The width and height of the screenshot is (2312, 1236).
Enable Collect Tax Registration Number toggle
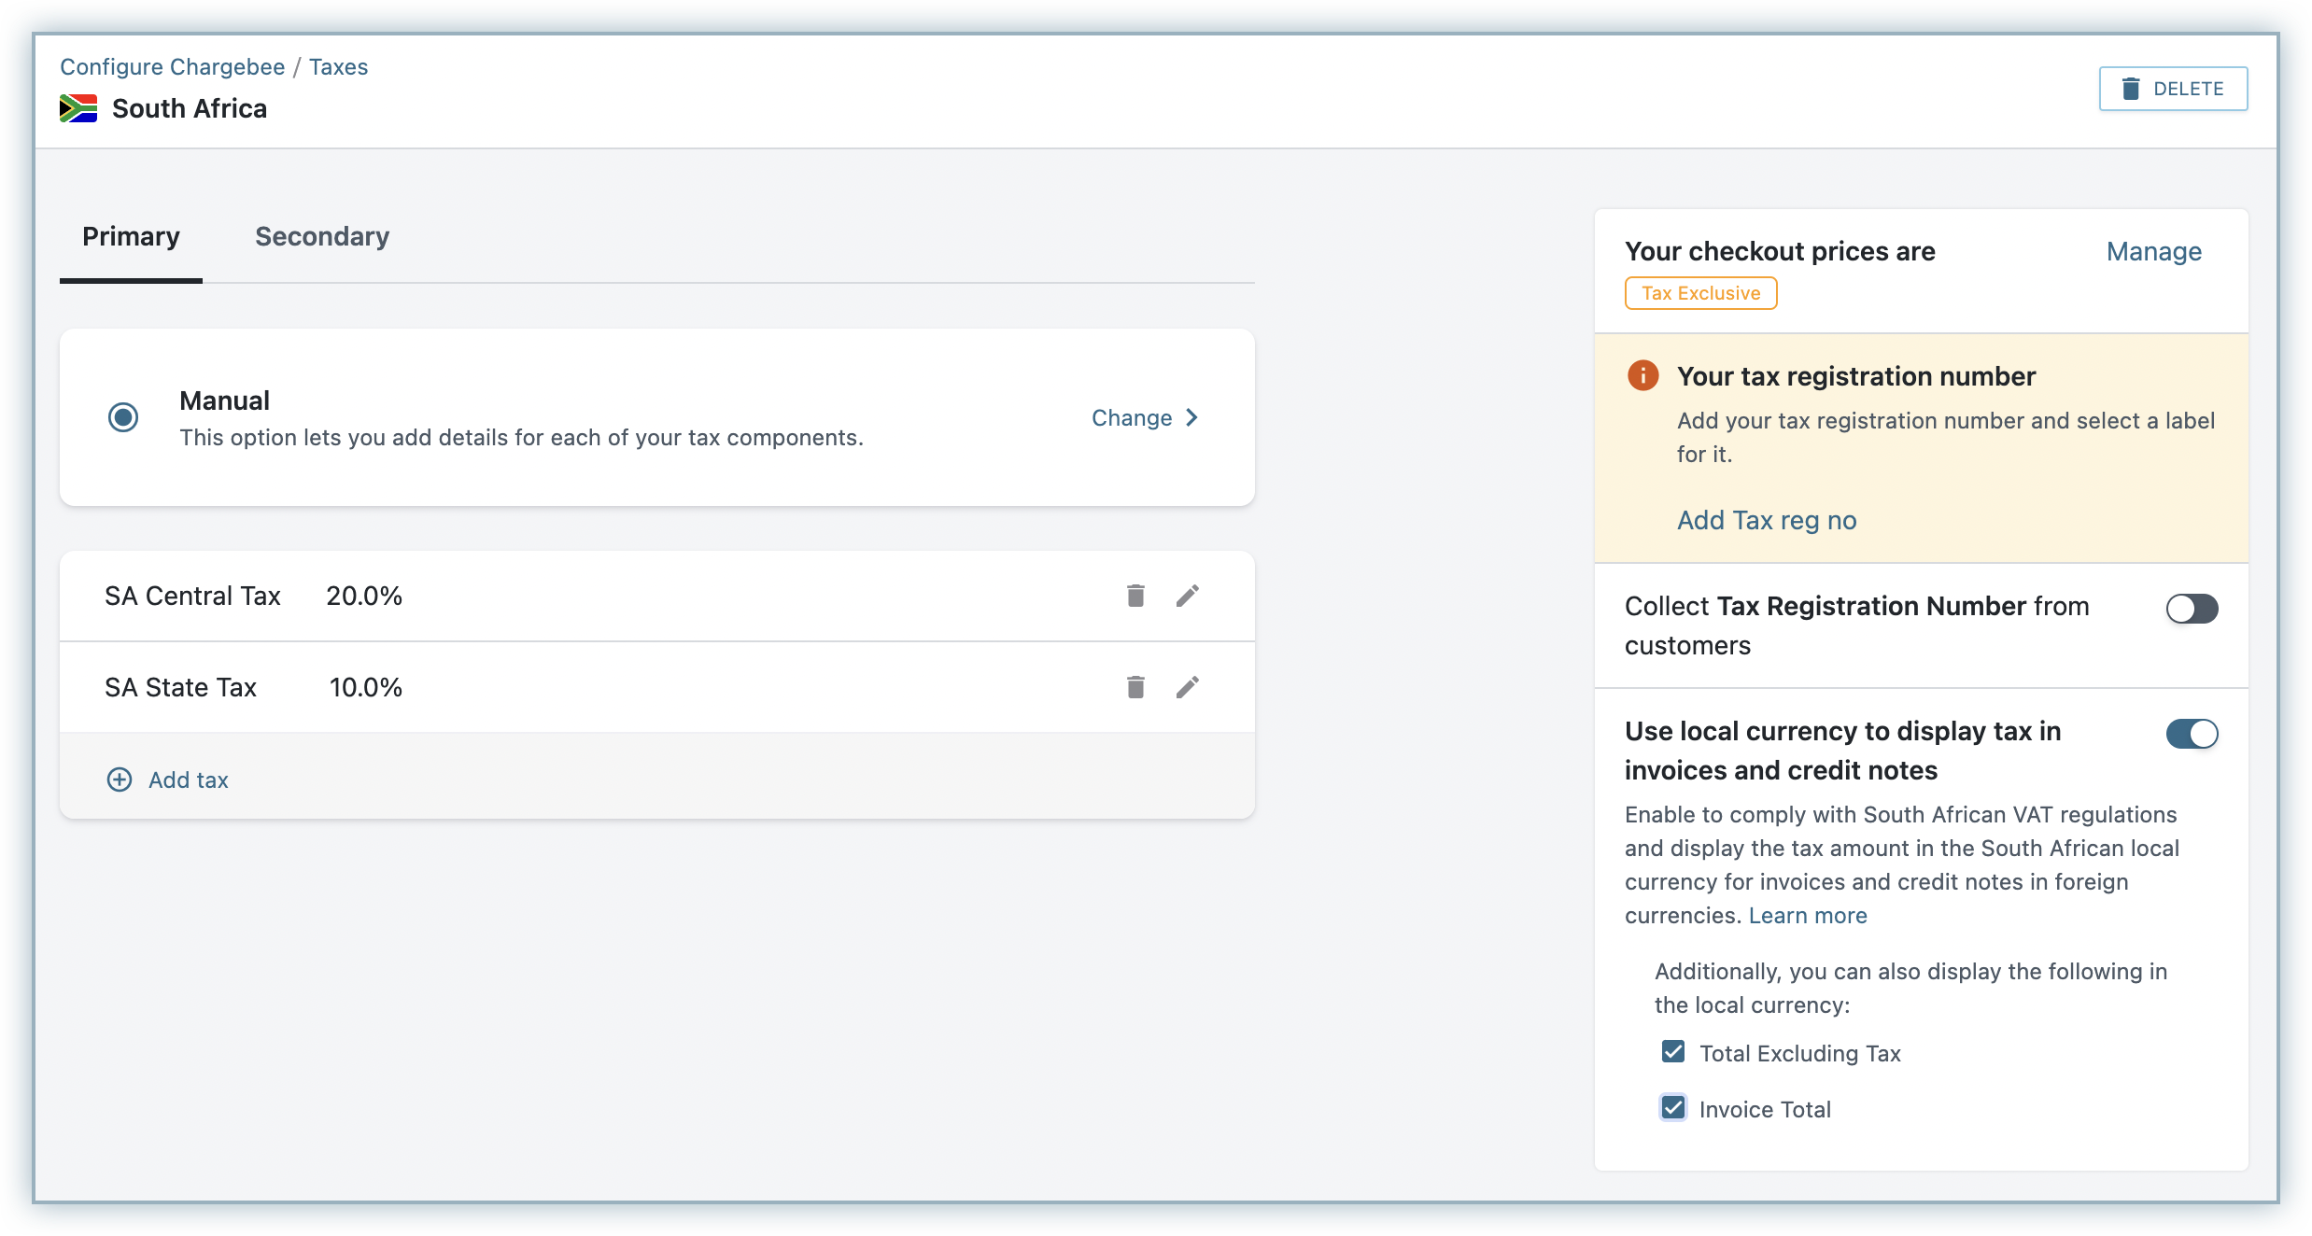(x=2191, y=609)
